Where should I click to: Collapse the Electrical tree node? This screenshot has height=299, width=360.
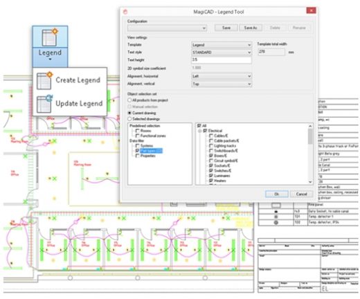[x=200, y=131]
